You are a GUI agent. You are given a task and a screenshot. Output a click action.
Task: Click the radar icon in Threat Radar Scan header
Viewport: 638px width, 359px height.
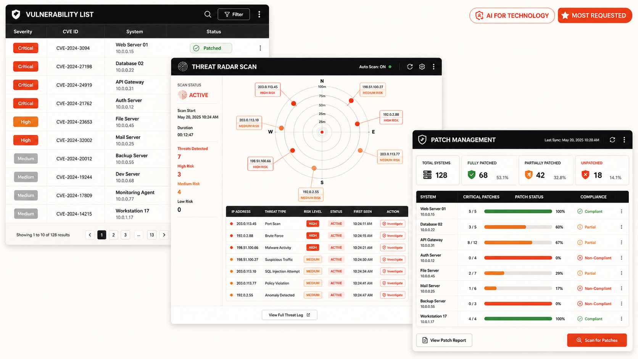[x=183, y=67]
